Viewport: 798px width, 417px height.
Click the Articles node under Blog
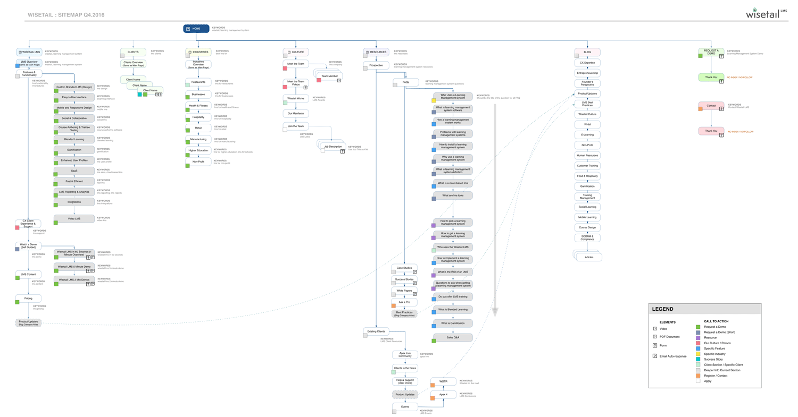[589, 257]
